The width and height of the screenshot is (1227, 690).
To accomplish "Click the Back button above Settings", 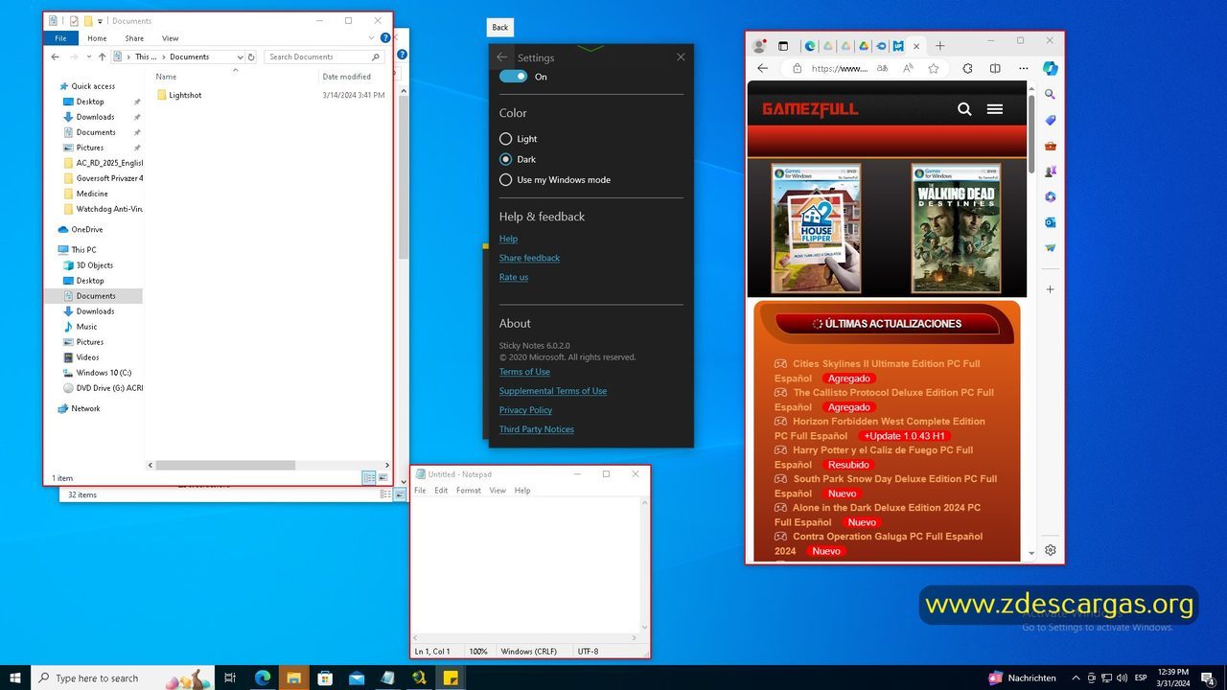I will [499, 27].
